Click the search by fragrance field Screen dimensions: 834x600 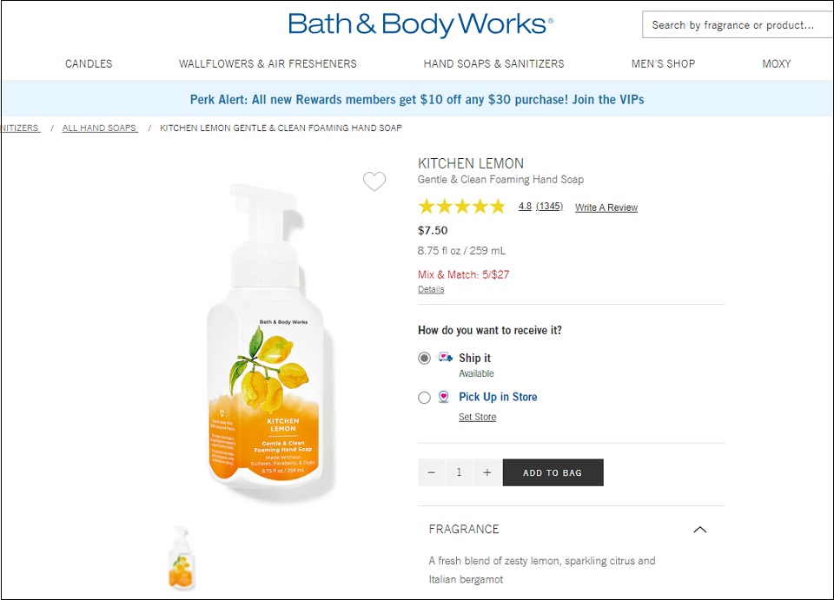[x=738, y=25]
